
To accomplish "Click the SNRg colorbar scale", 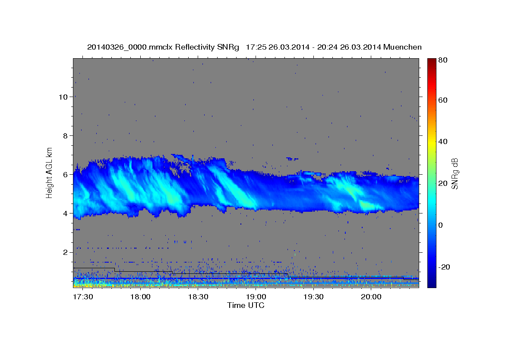I will pyautogui.click(x=432, y=173).
